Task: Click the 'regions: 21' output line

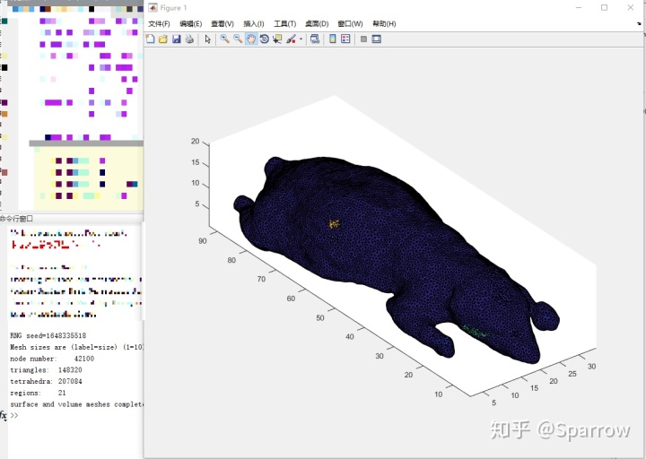Action: click(x=38, y=393)
